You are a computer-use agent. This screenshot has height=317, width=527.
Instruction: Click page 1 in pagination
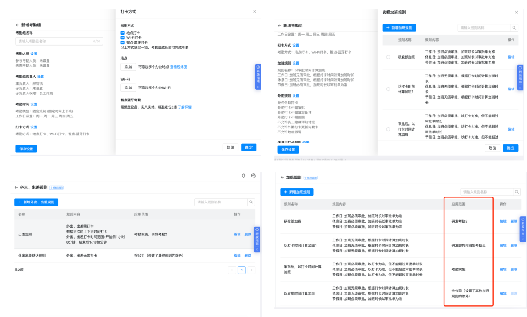(242, 270)
